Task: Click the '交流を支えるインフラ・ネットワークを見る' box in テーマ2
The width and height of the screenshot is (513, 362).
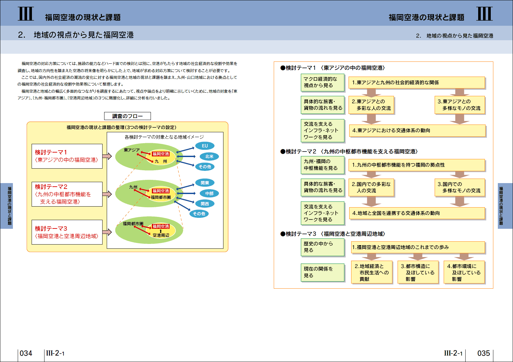Action: [x=322, y=213]
